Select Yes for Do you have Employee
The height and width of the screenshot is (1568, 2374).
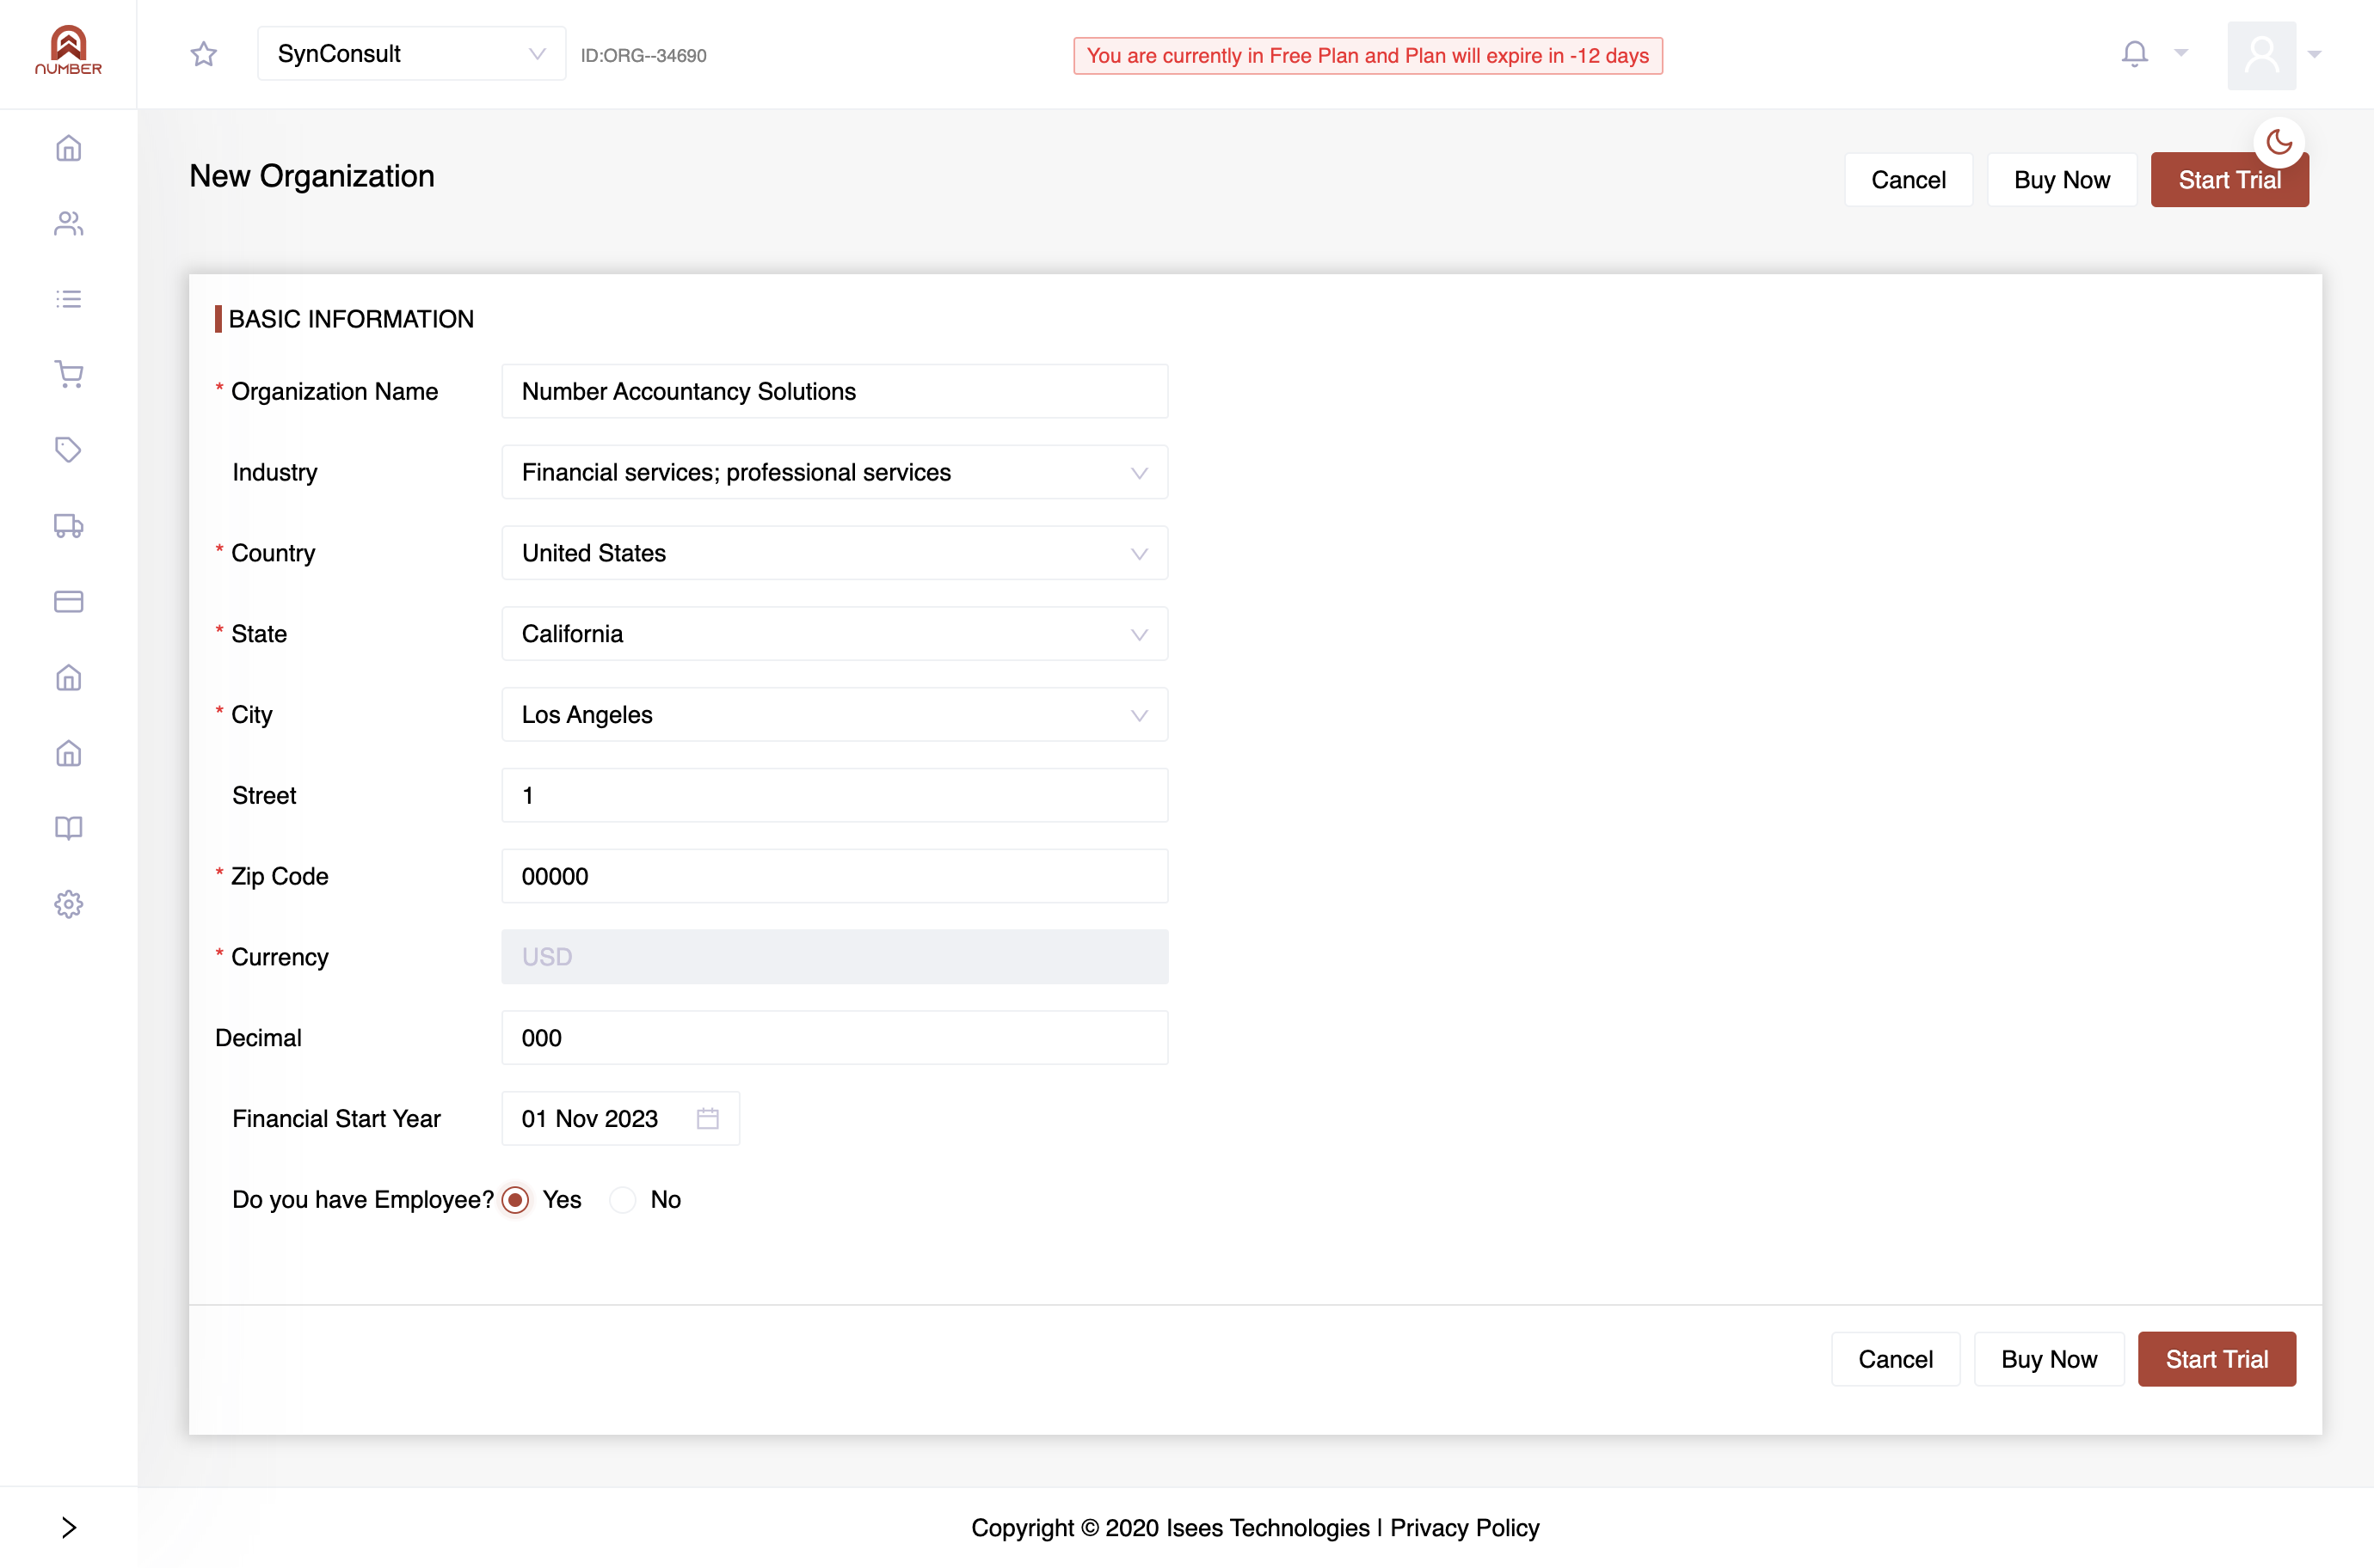tap(515, 1199)
